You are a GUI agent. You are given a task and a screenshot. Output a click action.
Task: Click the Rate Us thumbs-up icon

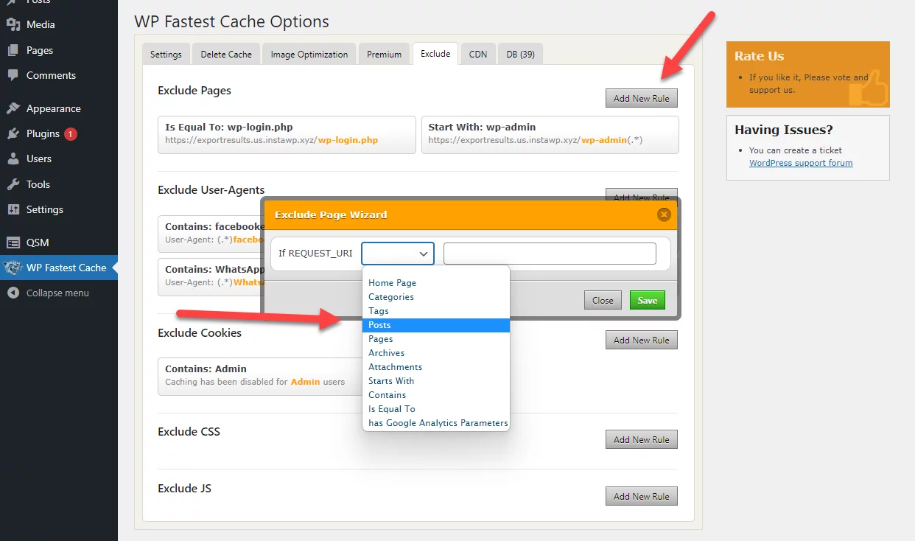[x=868, y=88]
